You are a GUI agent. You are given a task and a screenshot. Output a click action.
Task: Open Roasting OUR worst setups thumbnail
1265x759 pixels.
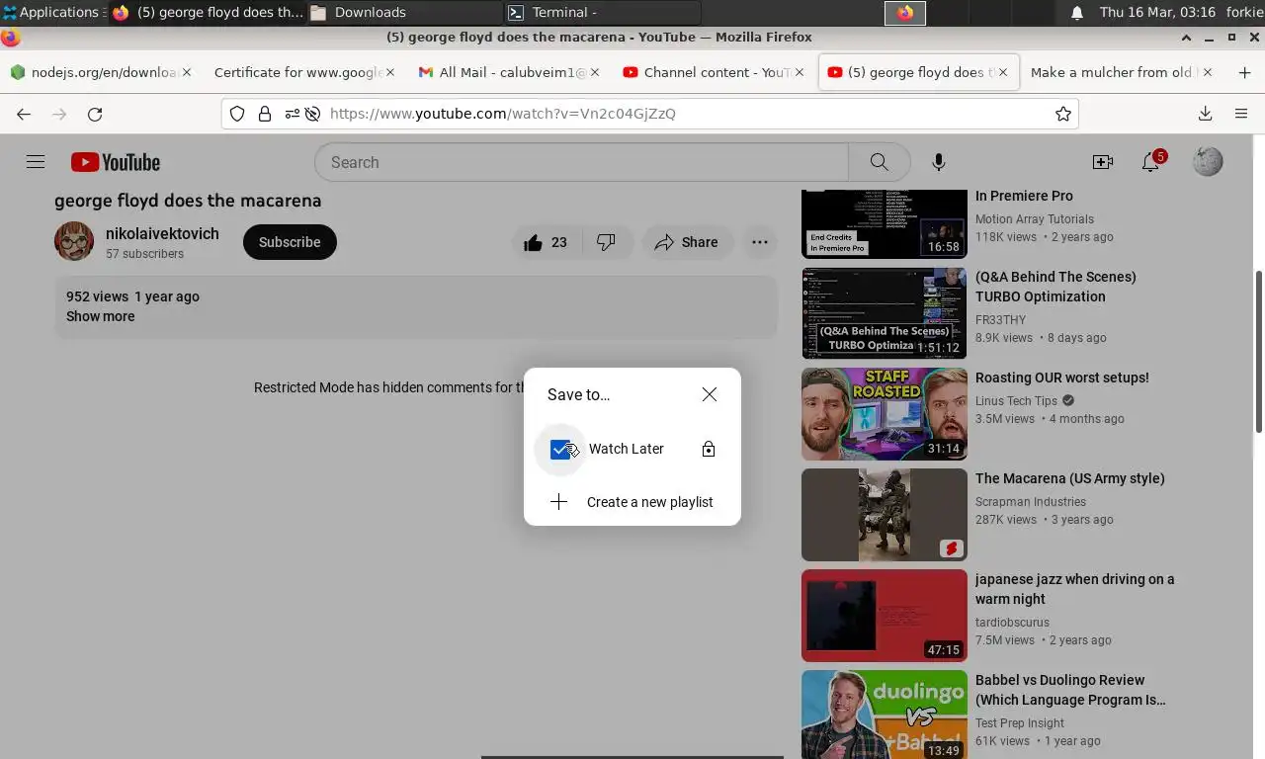coord(885,414)
